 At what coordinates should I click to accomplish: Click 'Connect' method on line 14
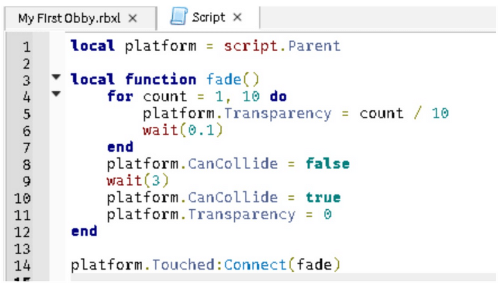pos(255,265)
